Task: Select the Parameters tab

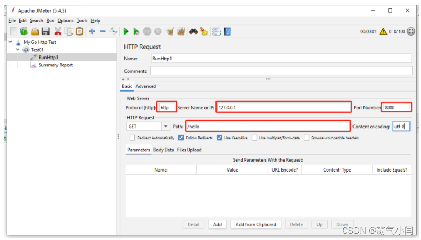Action: coord(139,150)
